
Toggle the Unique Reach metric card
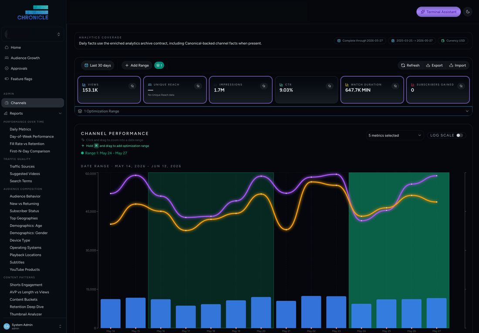[175, 90]
